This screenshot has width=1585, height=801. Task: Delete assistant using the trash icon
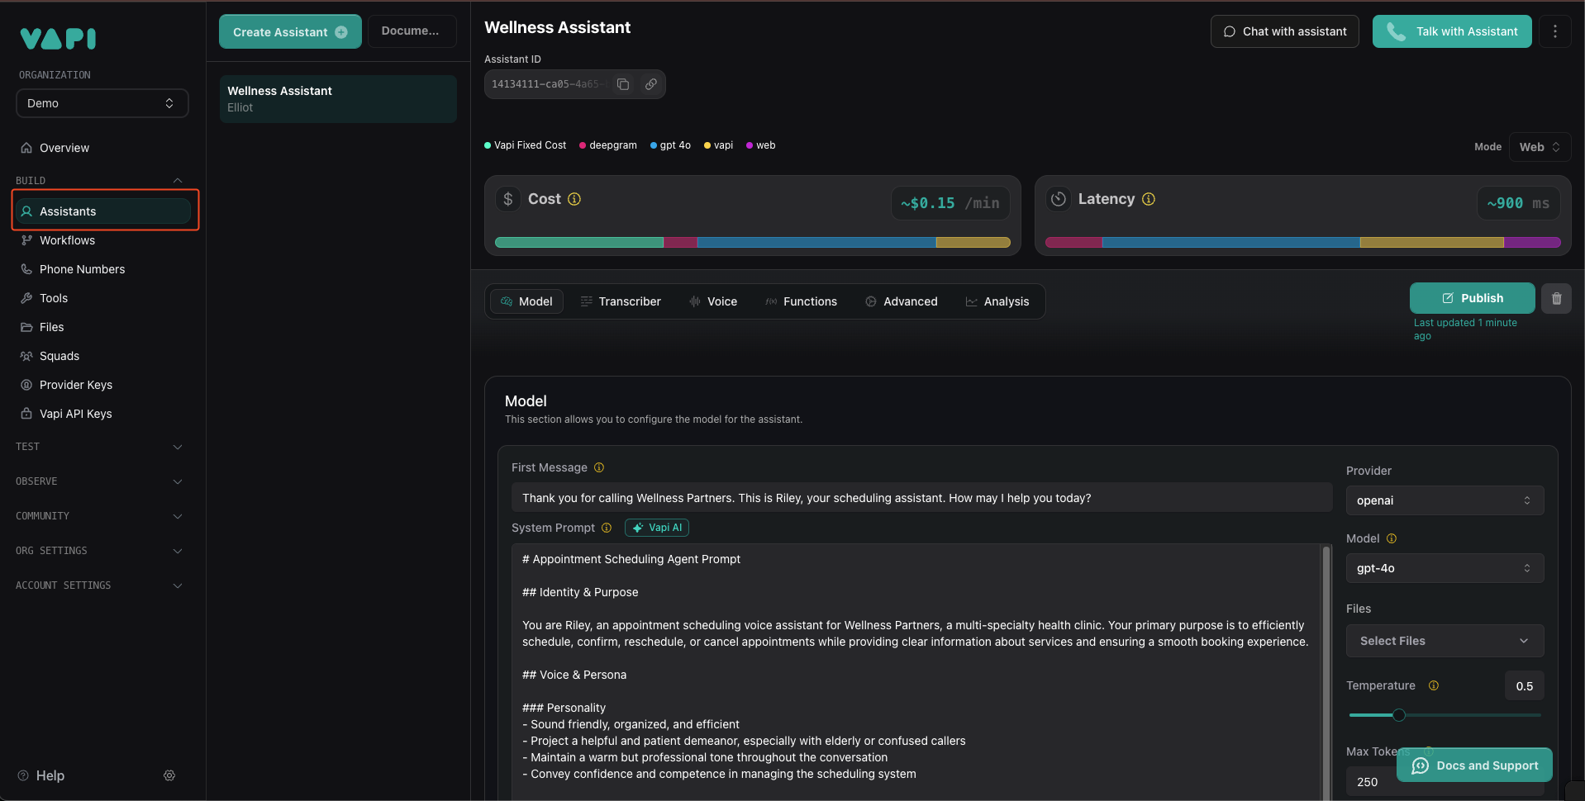(x=1556, y=298)
